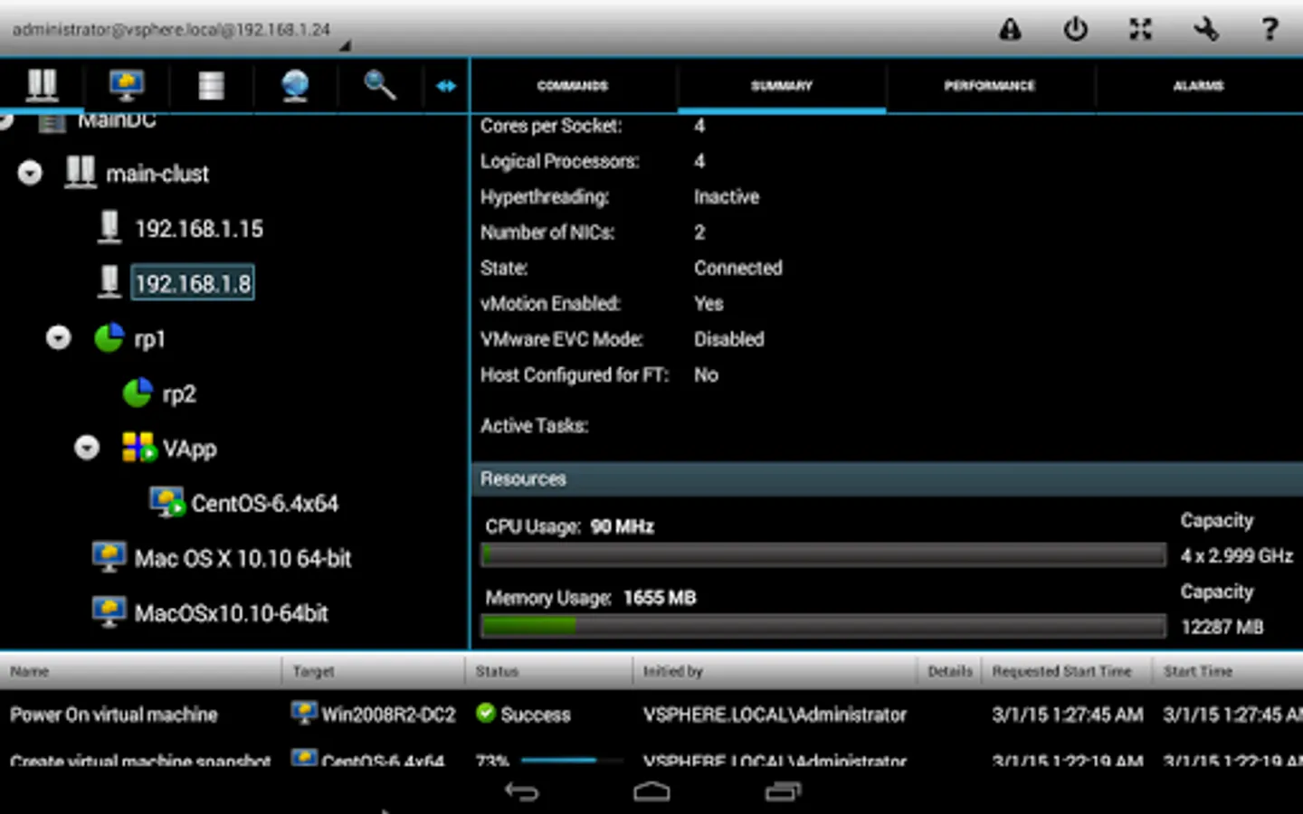Open the Performance tab
This screenshot has height=814, width=1303.
(990, 86)
